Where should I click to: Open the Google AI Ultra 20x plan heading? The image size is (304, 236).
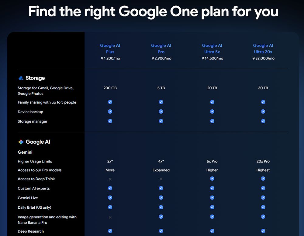(263, 49)
